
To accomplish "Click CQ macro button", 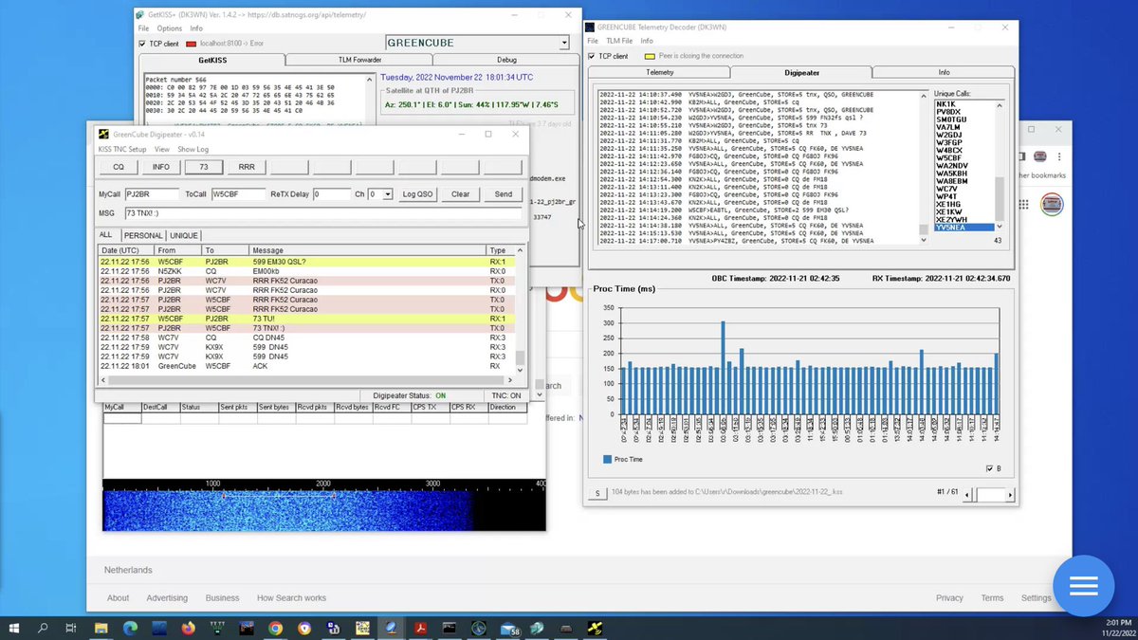I will point(119,167).
